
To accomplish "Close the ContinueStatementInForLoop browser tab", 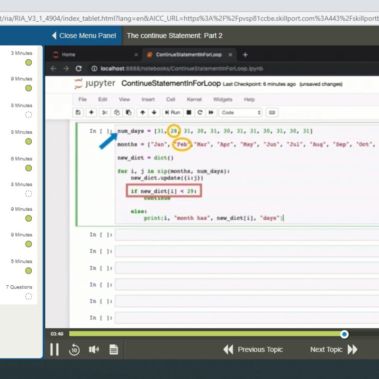I will pyautogui.click(x=230, y=55).
